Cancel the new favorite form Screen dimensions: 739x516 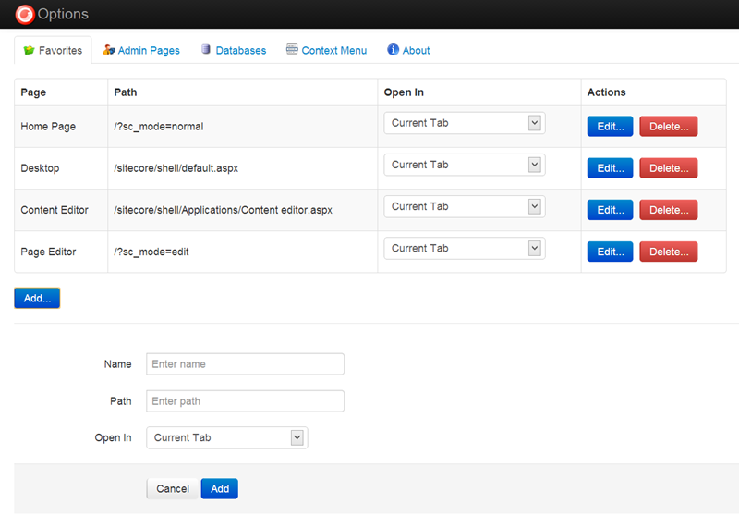[173, 488]
